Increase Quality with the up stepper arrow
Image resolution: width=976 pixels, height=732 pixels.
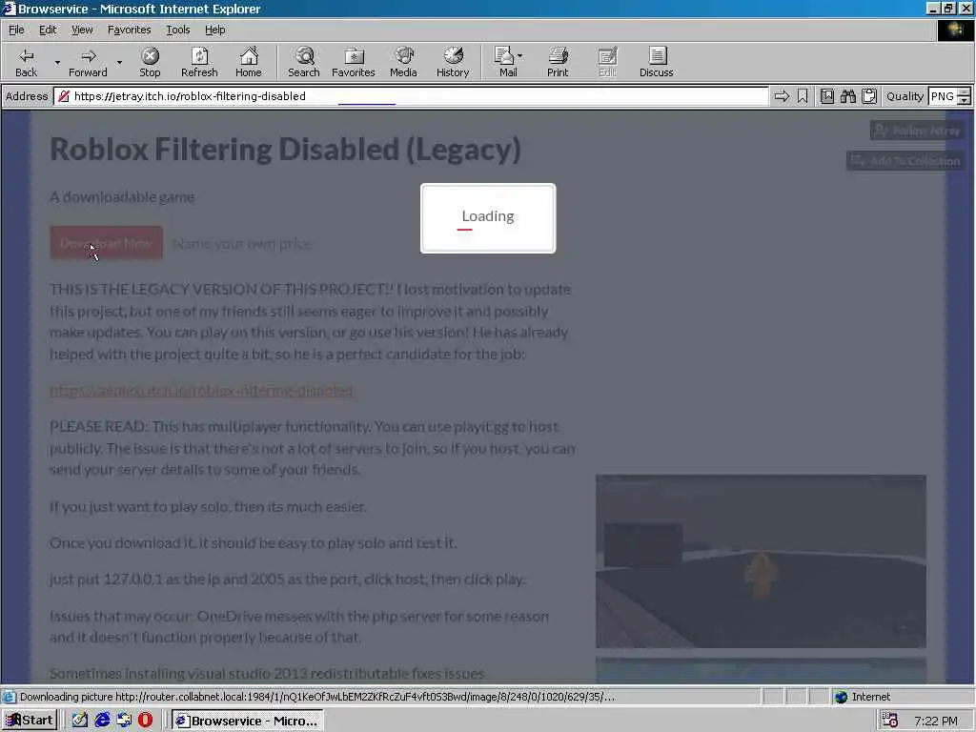click(964, 91)
